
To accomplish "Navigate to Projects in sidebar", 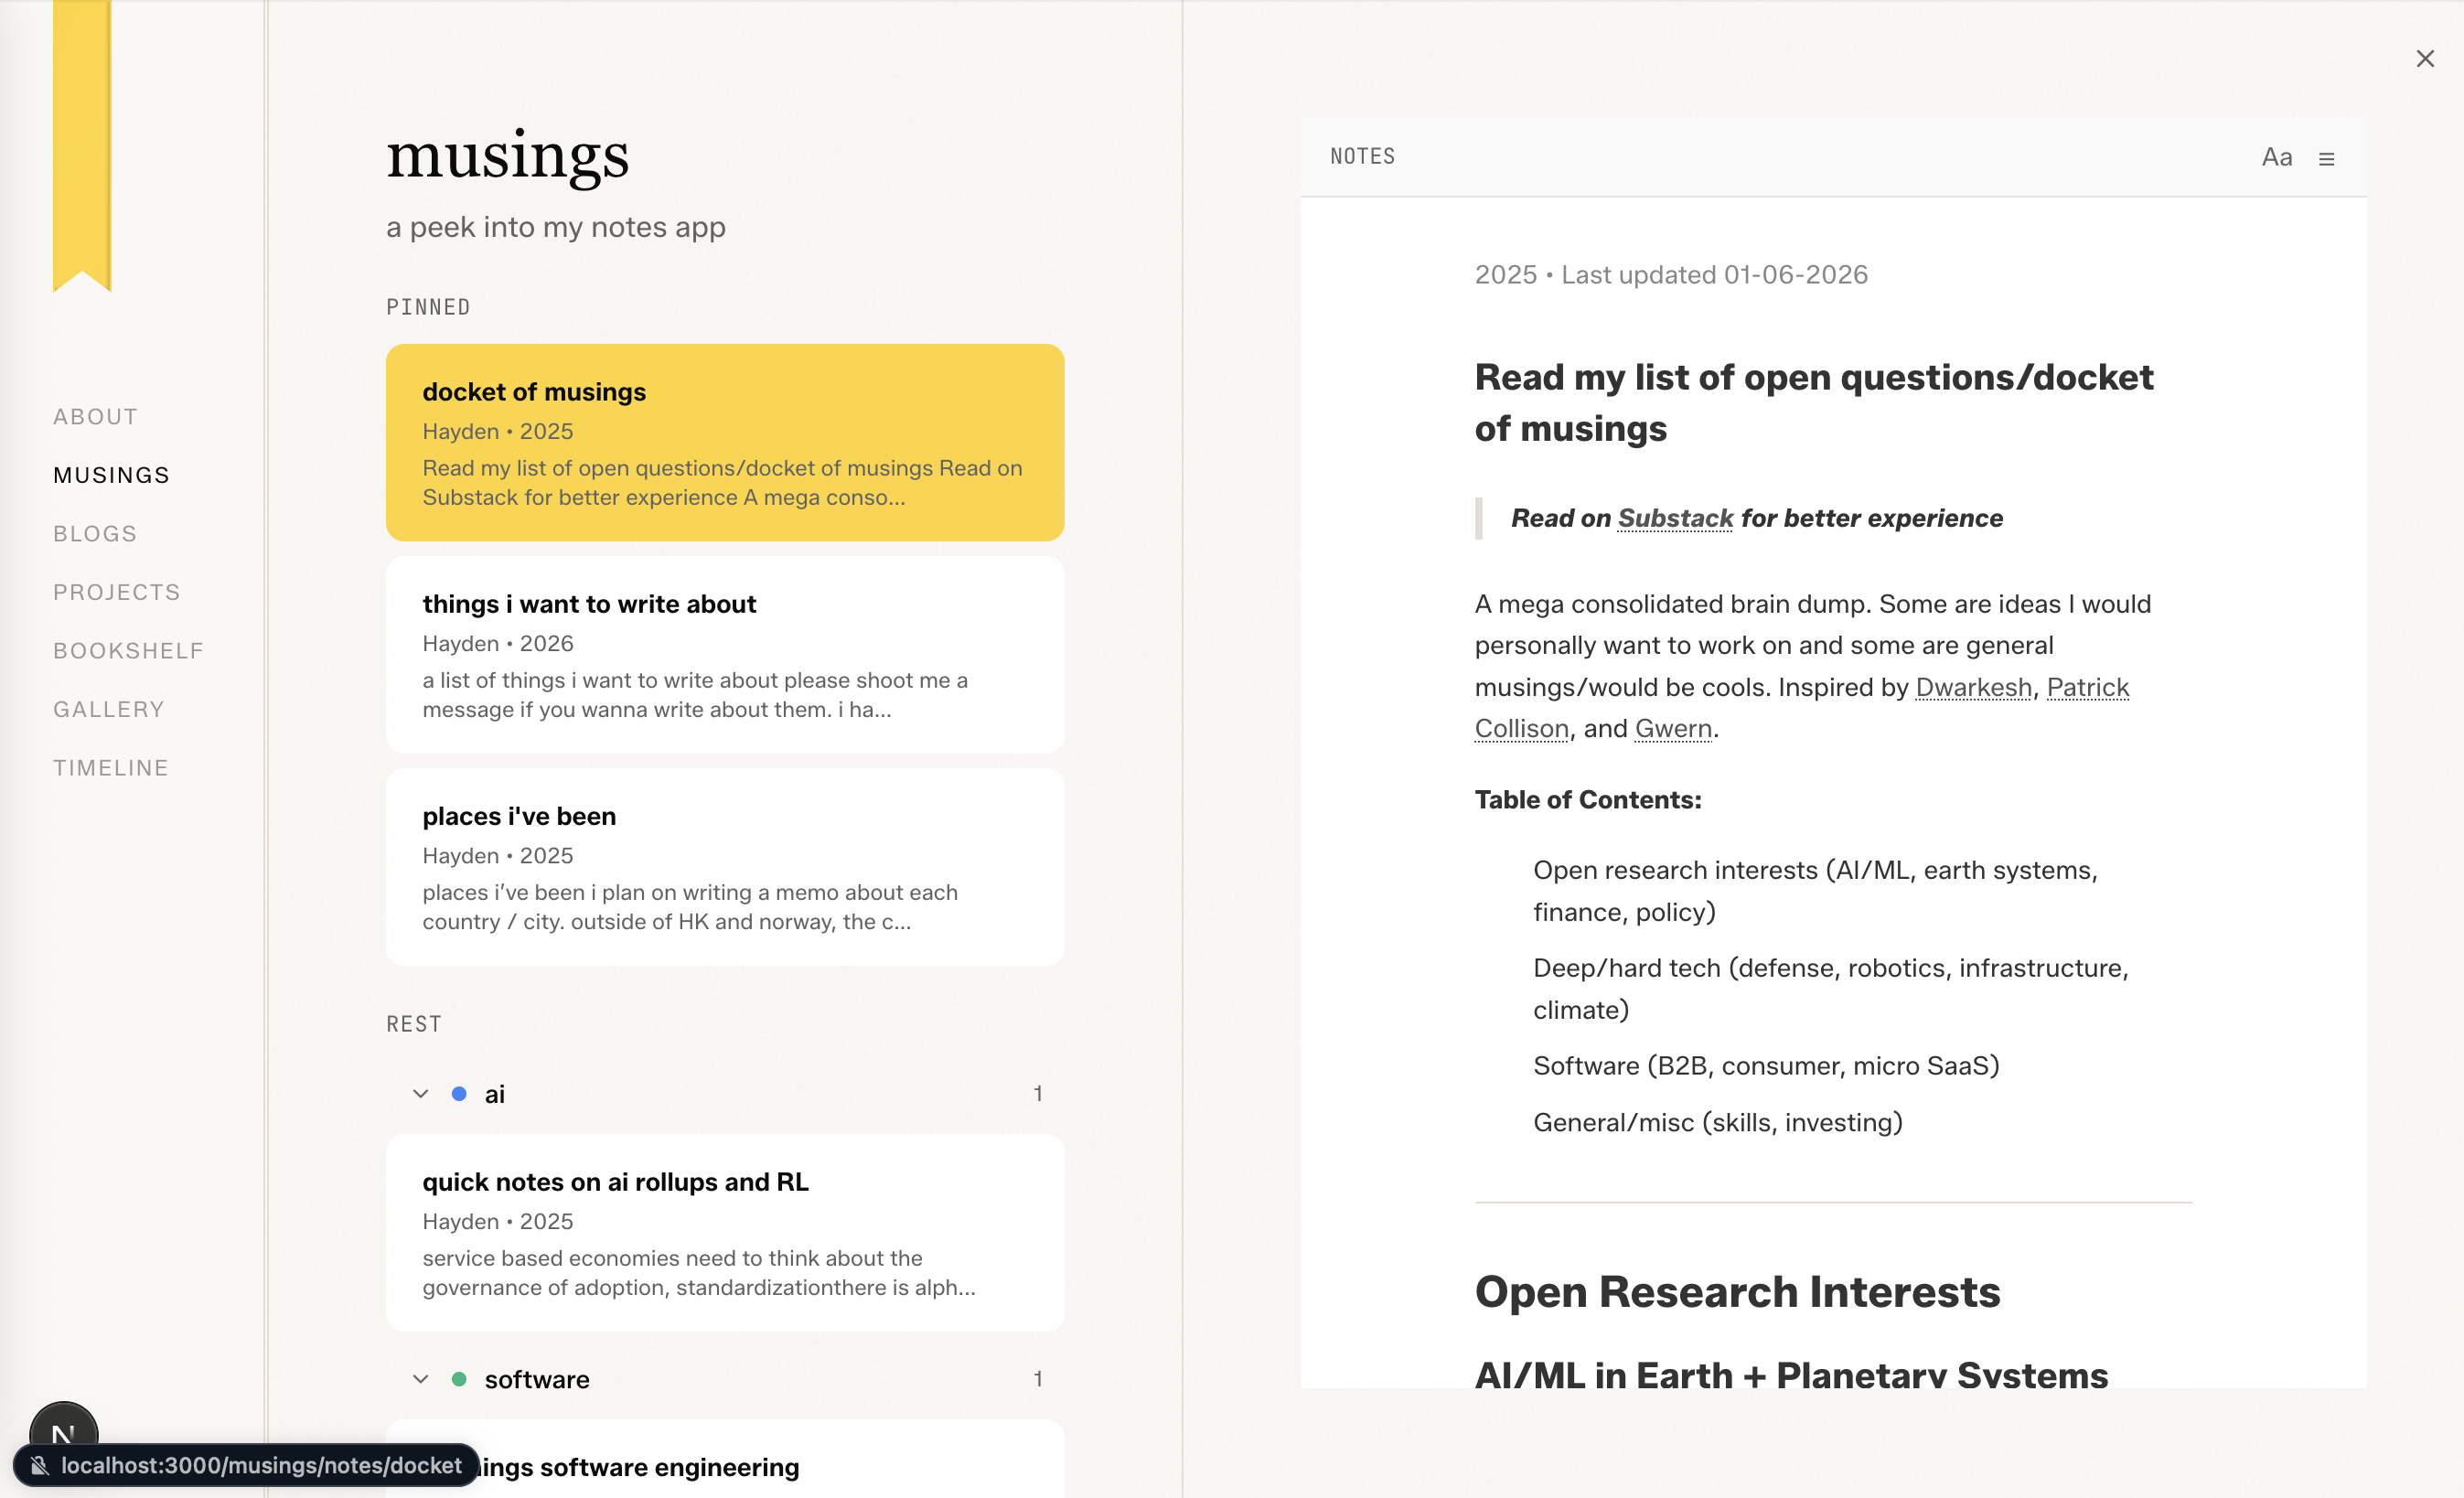I will point(117,592).
